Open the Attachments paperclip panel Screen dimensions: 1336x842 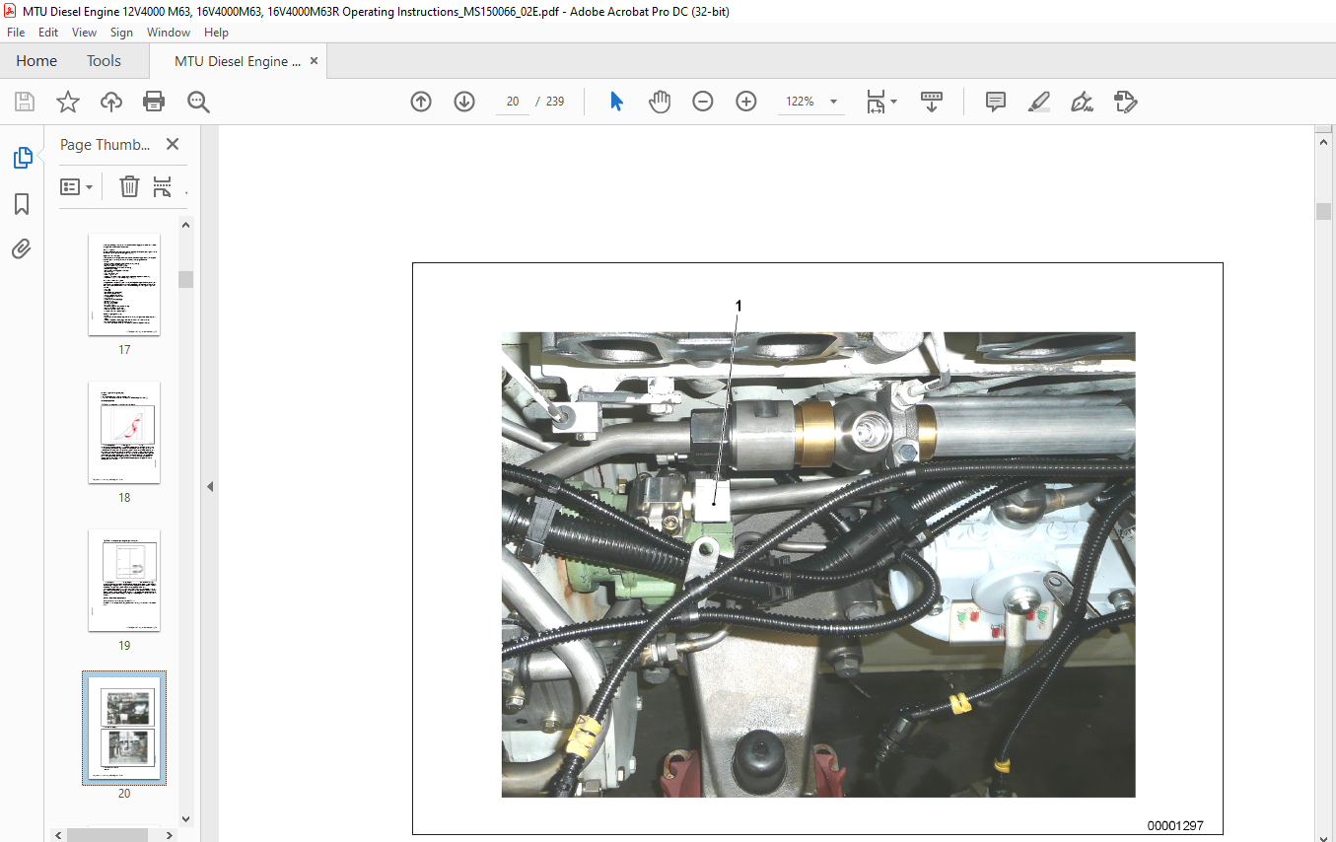click(22, 248)
